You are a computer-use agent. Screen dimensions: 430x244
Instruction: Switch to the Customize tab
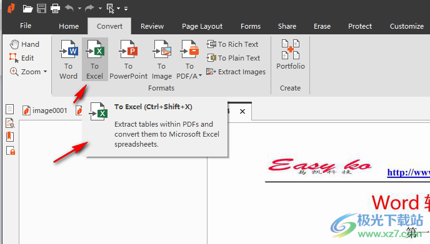pyautogui.click(x=407, y=26)
